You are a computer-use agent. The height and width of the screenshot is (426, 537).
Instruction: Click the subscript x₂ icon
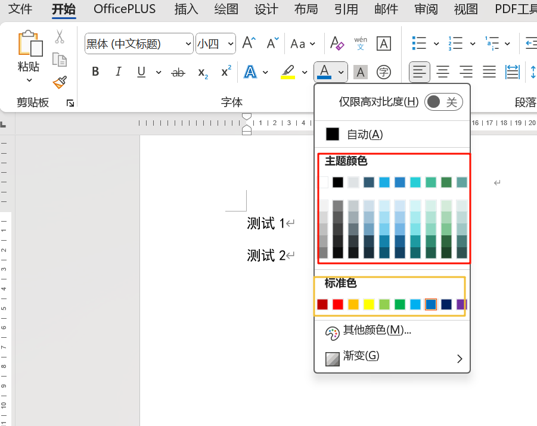pos(203,72)
